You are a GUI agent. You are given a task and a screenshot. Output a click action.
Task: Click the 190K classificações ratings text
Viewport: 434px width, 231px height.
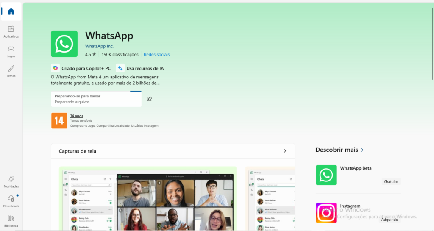click(120, 55)
